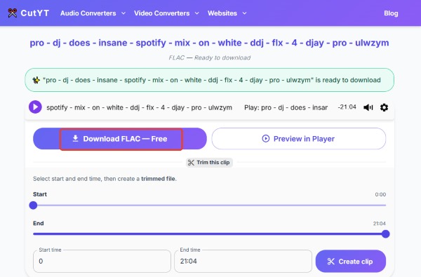421x277 pixels.
Task: Go to the Blog page
Action: click(391, 13)
